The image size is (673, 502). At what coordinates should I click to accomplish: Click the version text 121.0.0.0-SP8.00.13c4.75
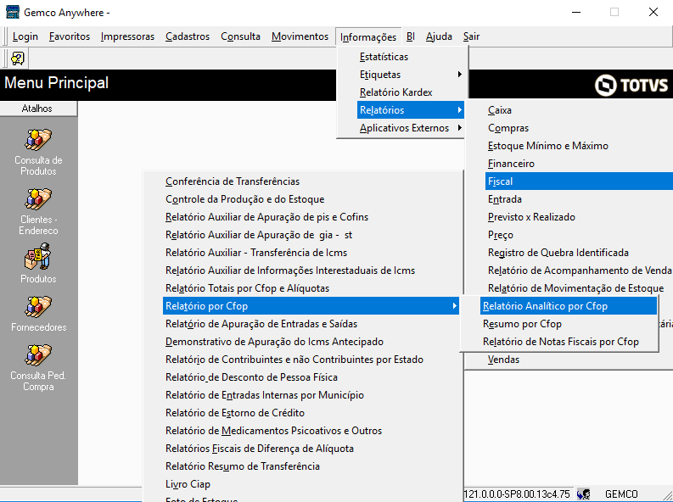(x=517, y=494)
